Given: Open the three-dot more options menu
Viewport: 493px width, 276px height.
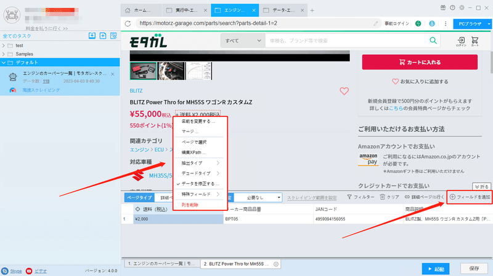Looking at the screenshot, I should (446, 23).
